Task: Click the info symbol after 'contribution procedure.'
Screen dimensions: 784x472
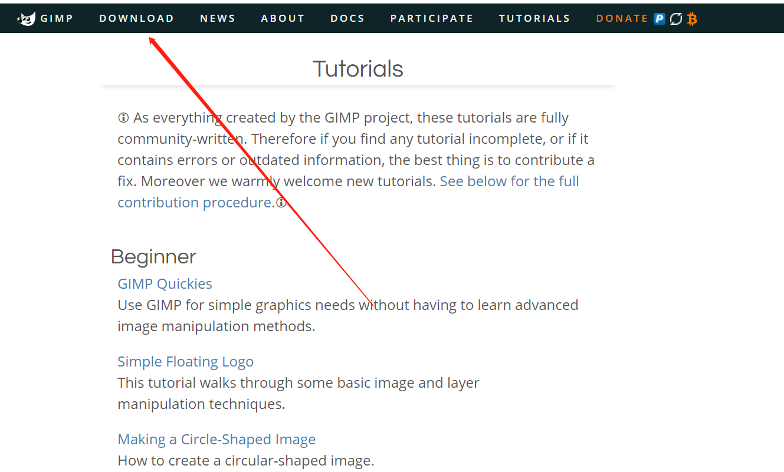Action: [x=281, y=203]
